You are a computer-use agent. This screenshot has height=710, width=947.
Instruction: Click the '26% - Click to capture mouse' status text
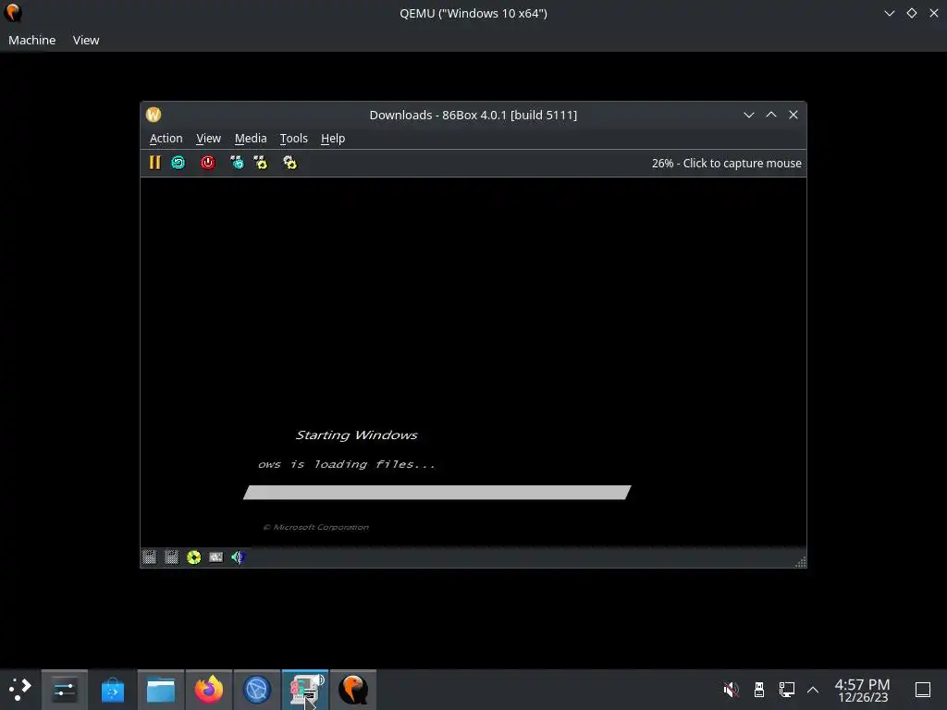727,163
